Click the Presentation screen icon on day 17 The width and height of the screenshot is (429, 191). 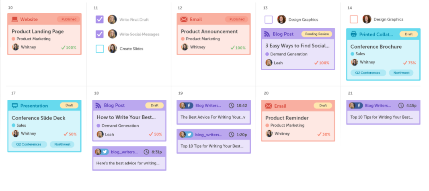[x=15, y=106]
